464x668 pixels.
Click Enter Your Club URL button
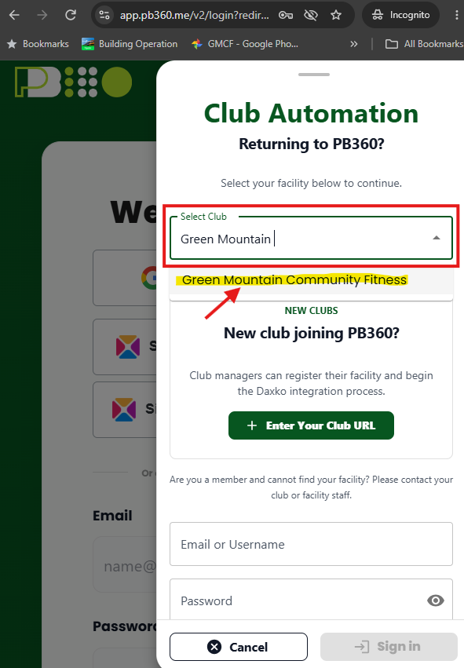pos(311,425)
